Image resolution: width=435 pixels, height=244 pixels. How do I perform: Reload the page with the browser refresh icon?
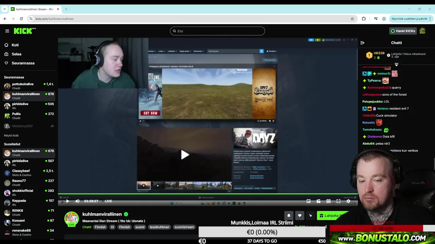pos(21,19)
